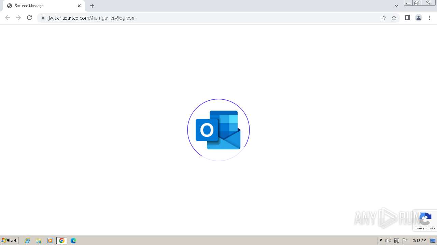Viewport: 437px width, 245px height.
Task: Click the Outlook logo in the loading circle
Action: [218, 130]
